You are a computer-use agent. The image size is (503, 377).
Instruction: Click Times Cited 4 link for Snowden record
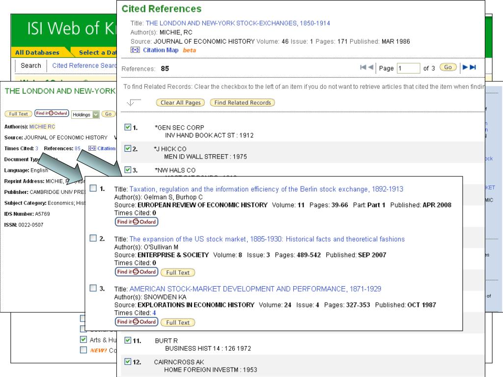[154, 313]
